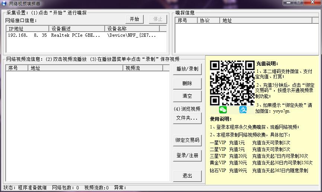Click the Alipay icon

click(243, 110)
